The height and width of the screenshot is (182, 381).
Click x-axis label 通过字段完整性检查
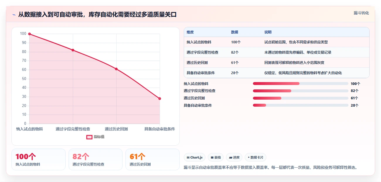73,129
